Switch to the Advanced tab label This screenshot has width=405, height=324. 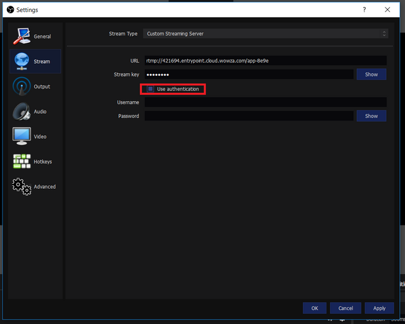[x=45, y=186]
